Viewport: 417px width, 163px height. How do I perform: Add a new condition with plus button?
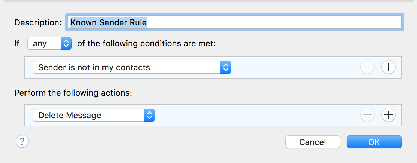[x=388, y=67]
